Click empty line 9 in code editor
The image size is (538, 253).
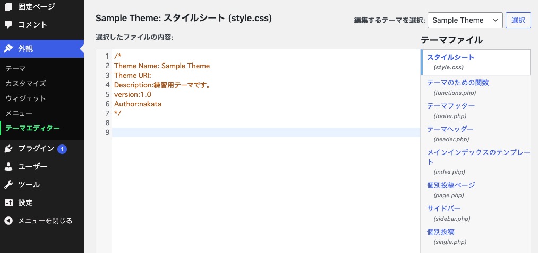[x=266, y=132]
